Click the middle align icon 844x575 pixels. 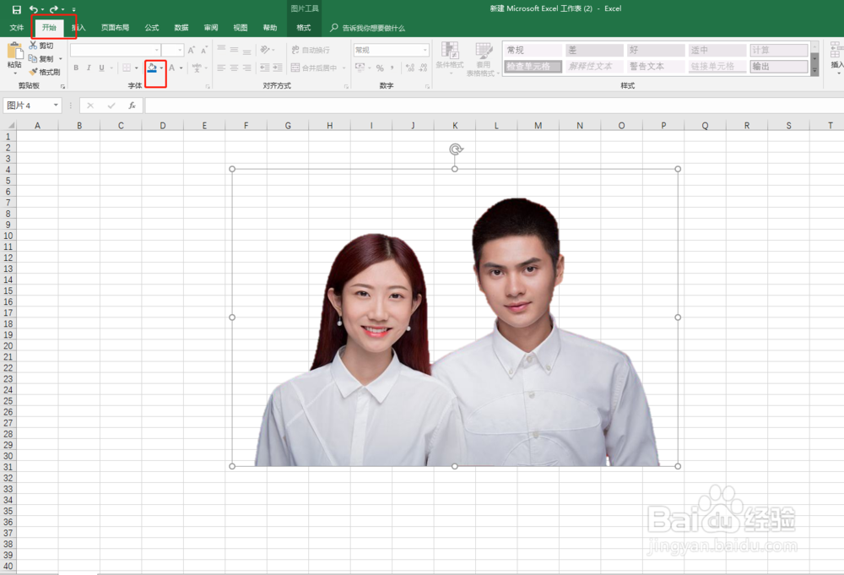[x=234, y=49]
